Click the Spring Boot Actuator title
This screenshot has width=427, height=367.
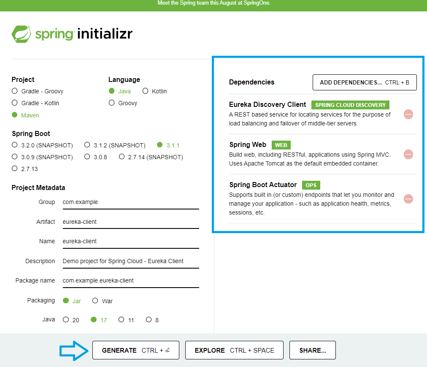tap(263, 185)
